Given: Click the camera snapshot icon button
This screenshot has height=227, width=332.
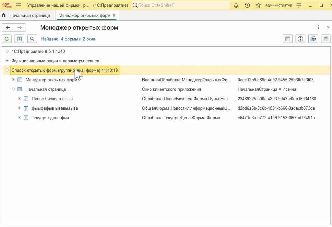Looking at the screenshot, I should 326,39.
